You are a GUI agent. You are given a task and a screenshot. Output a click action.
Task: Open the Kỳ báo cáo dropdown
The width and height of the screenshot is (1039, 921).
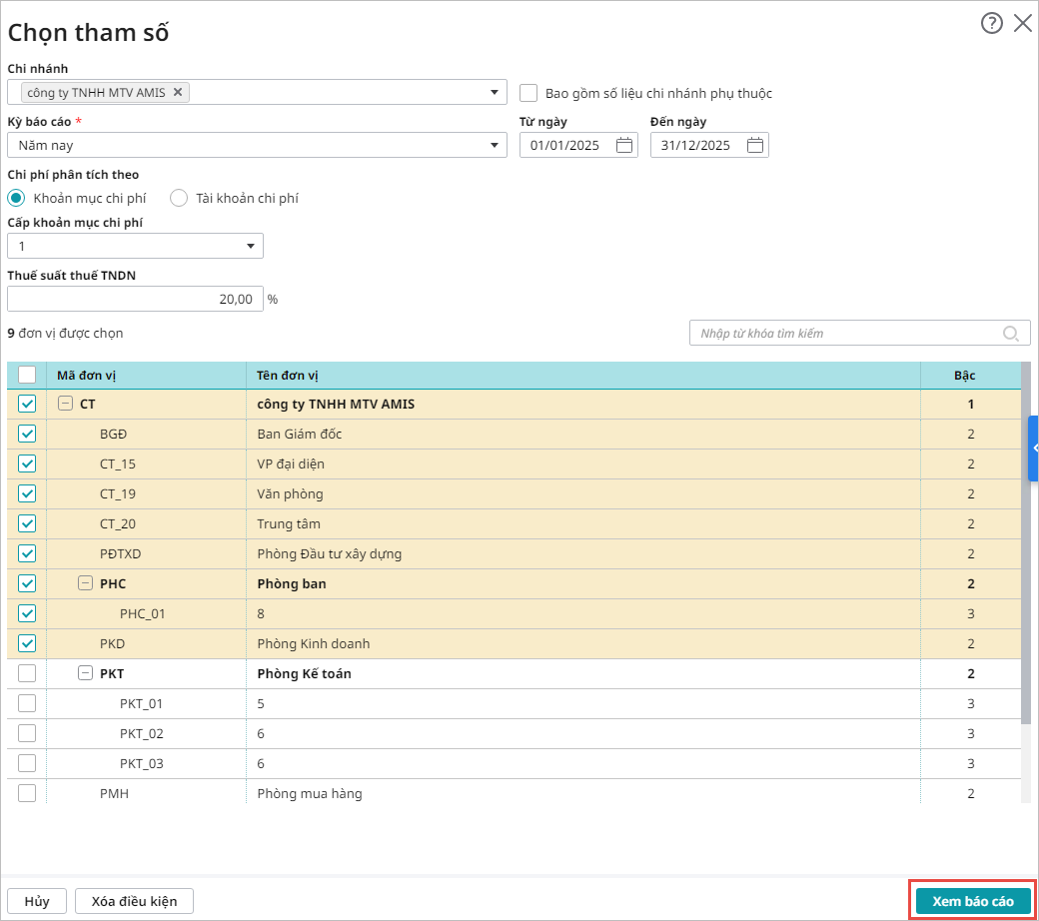[257, 146]
